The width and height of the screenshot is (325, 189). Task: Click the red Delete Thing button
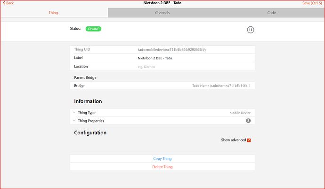[x=162, y=167]
